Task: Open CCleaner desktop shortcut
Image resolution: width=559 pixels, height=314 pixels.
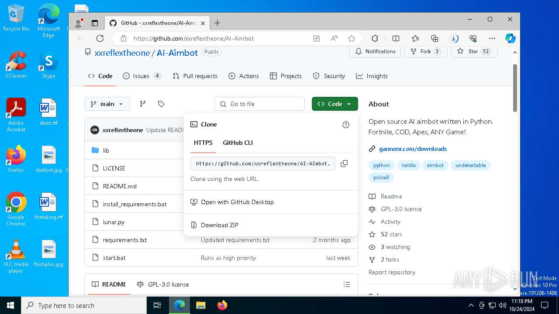Action: click(16, 65)
